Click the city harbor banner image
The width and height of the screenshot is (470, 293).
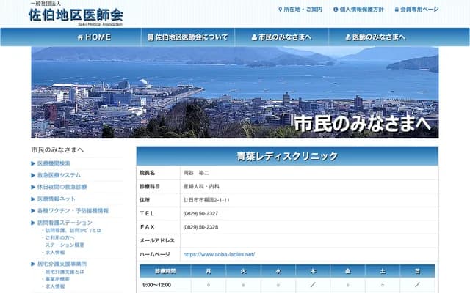pos(234,92)
